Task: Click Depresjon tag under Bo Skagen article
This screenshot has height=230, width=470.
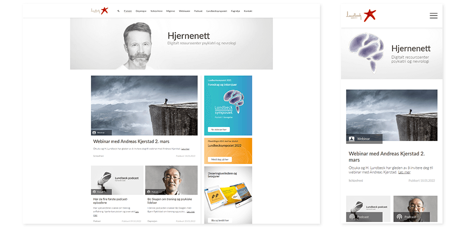Action: tap(152, 221)
